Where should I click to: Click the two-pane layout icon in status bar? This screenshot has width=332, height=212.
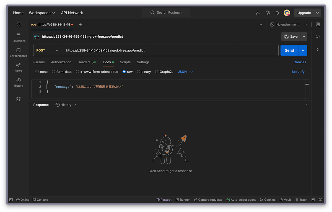coord(313,200)
